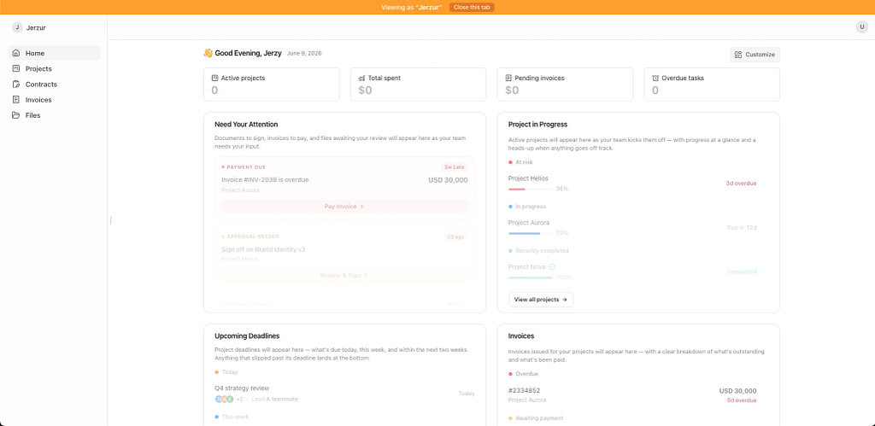Click the Total spent chart icon
The image size is (875, 426).
(361, 78)
